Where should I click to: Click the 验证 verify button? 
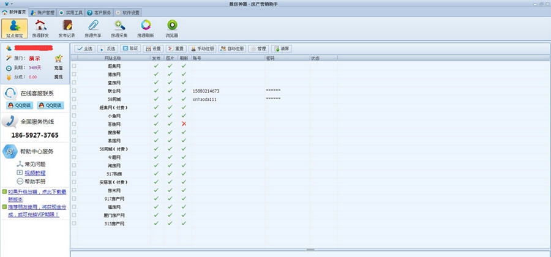tap(130, 49)
